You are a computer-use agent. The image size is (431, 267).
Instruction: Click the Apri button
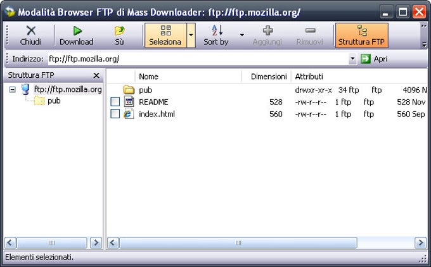coord(374,59)
